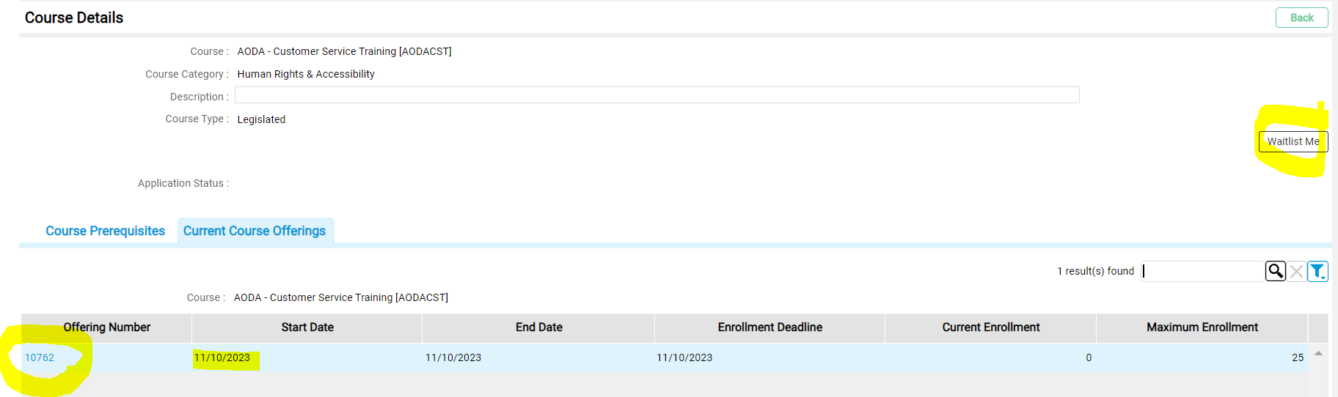Sort by the Maximum Enrollment column header
The width and height of the screenshot is (1338, 397).
point(1202,327)
